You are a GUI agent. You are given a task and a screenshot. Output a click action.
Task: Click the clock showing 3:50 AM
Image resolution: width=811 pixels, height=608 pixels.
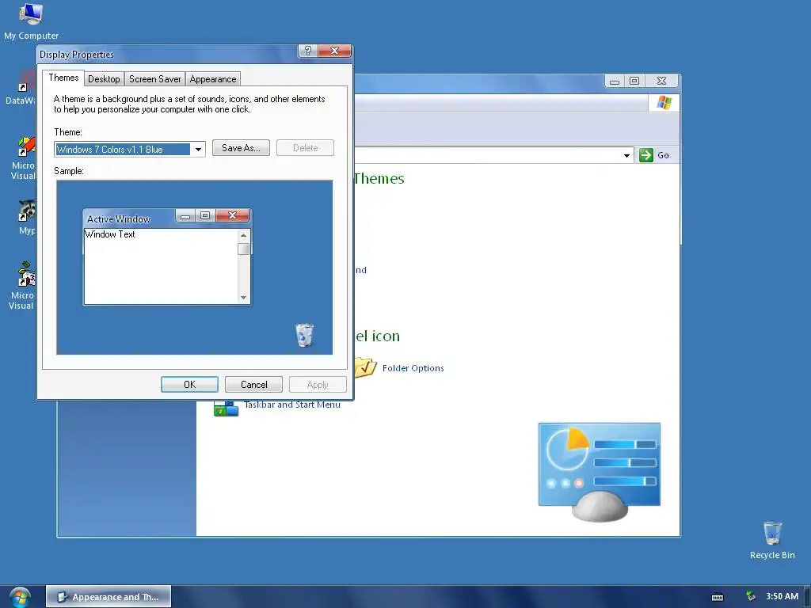(782, 596)
